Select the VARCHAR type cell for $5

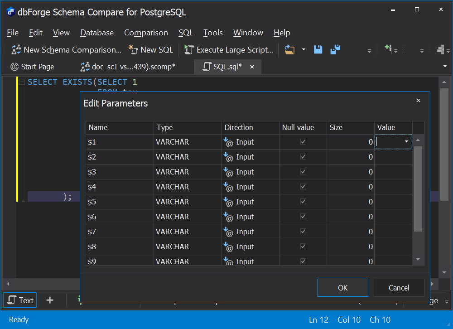point(188,202)
